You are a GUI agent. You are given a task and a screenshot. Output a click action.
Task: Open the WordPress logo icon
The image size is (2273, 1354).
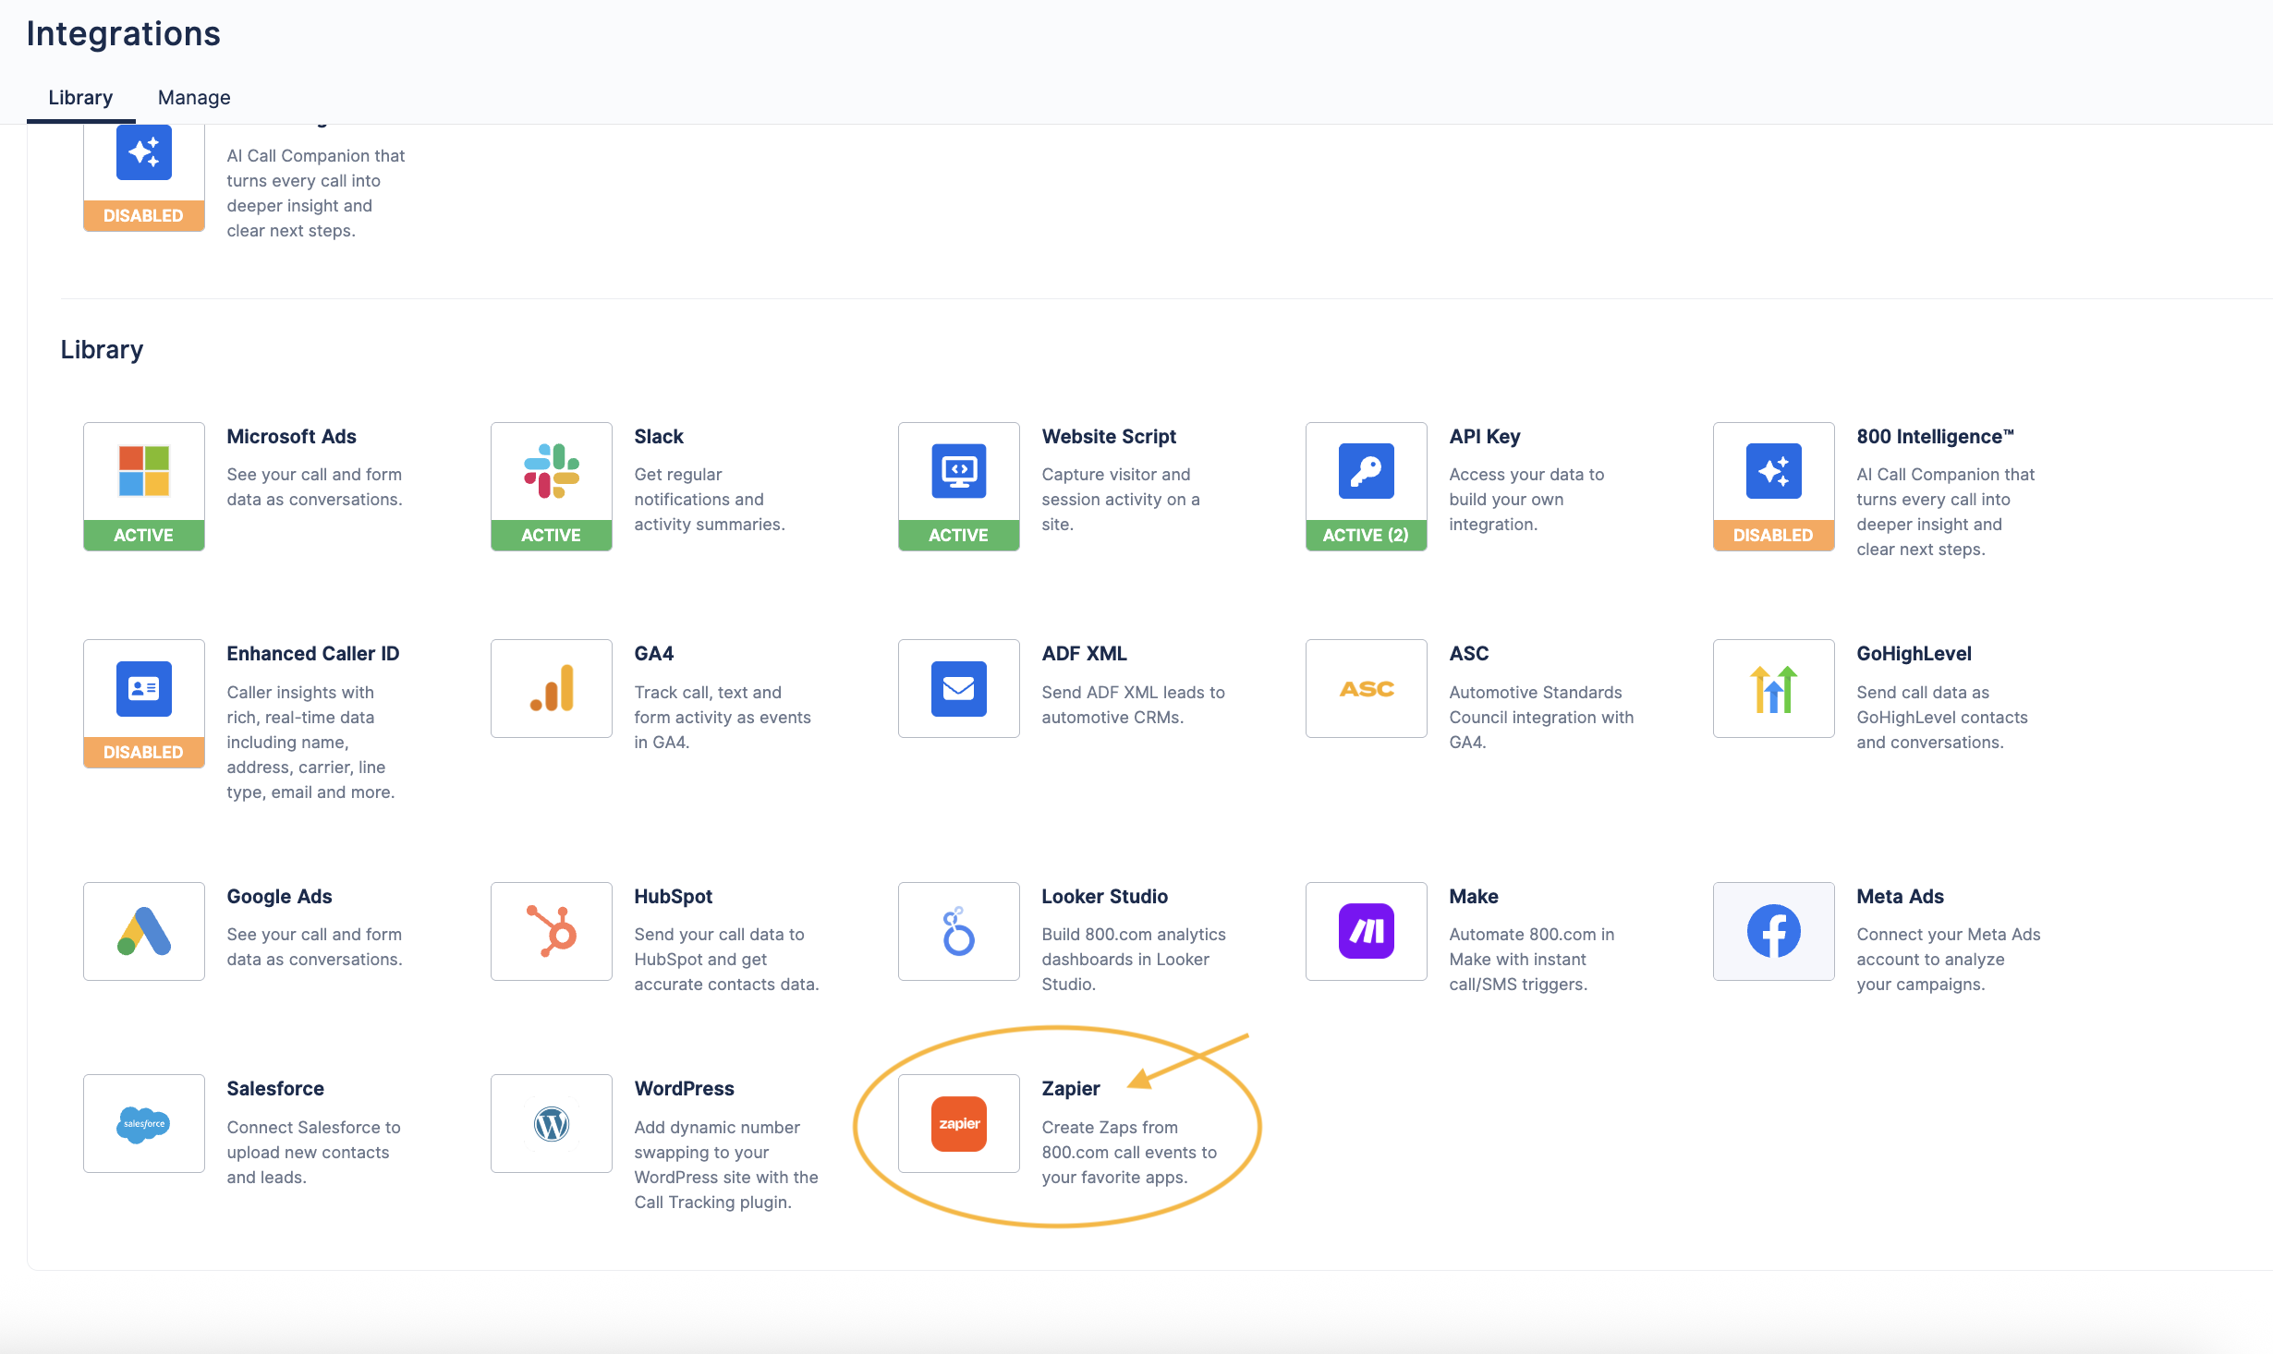click(x=552, y=1124)
